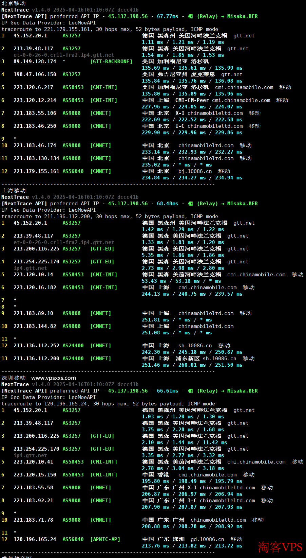Select the hop IP 223.120.6.217
The height and width of the screenshot is (558, 306).
tap(33, 87)
